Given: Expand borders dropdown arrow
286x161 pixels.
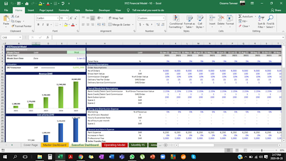Looking at the screenshot, I should pyautogui.click(x=60, y=24).
